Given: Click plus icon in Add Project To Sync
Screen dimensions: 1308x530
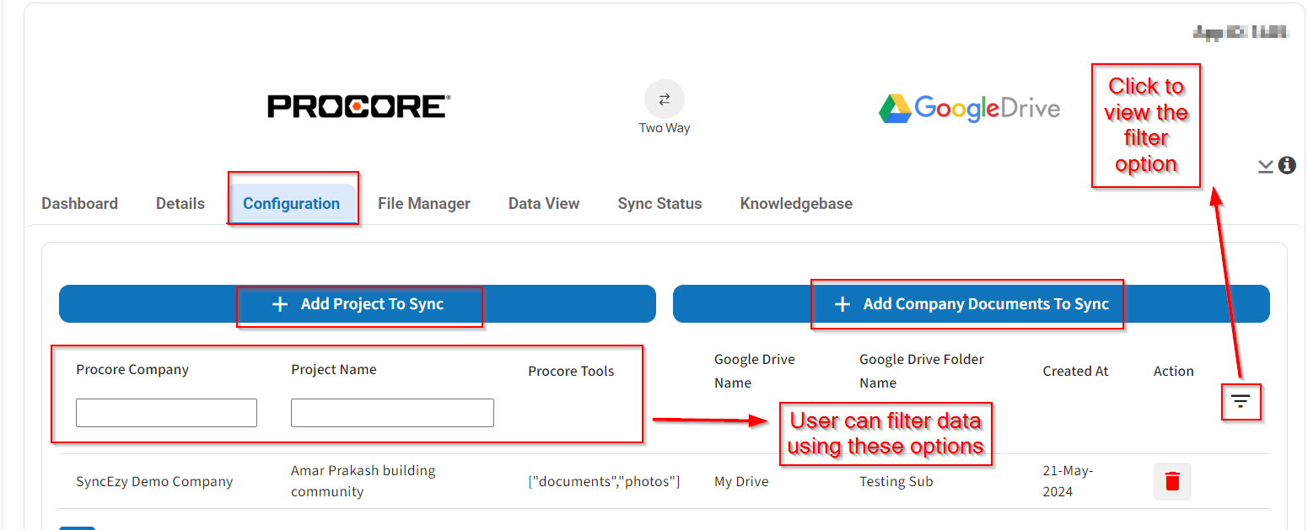Looking at the screenshot, I should coord(281,304).
